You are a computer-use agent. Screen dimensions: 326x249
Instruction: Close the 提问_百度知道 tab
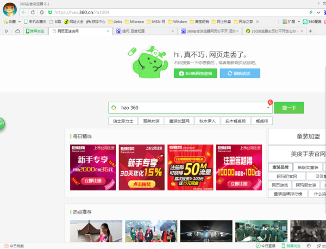(173, 31)
